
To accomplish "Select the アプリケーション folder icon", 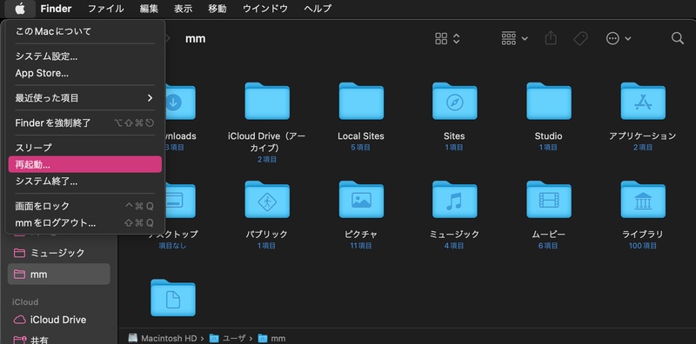I will tap(643, 102).
